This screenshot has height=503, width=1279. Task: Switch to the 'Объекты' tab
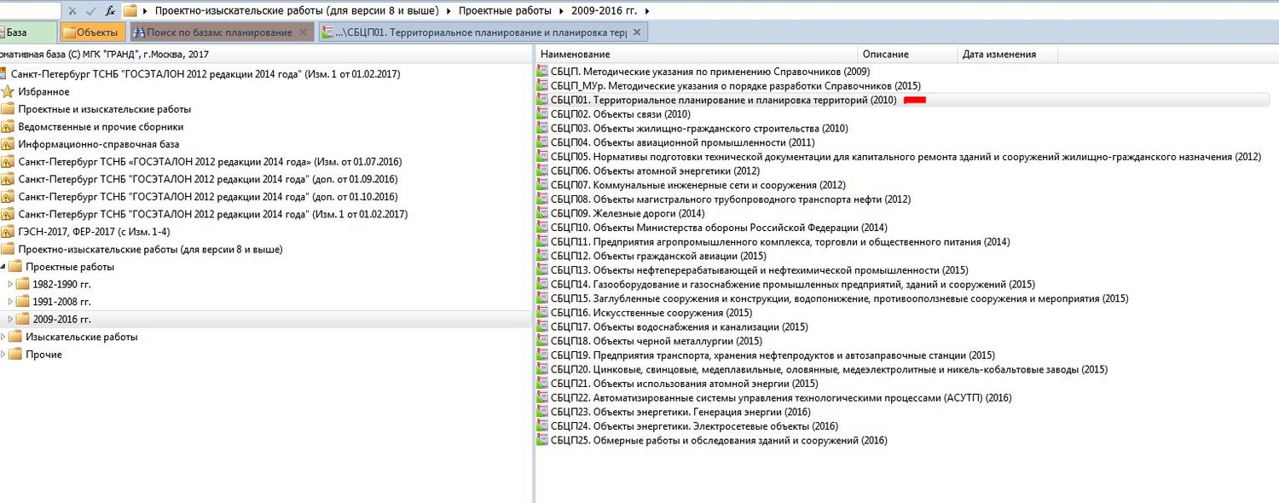[92, 32]
